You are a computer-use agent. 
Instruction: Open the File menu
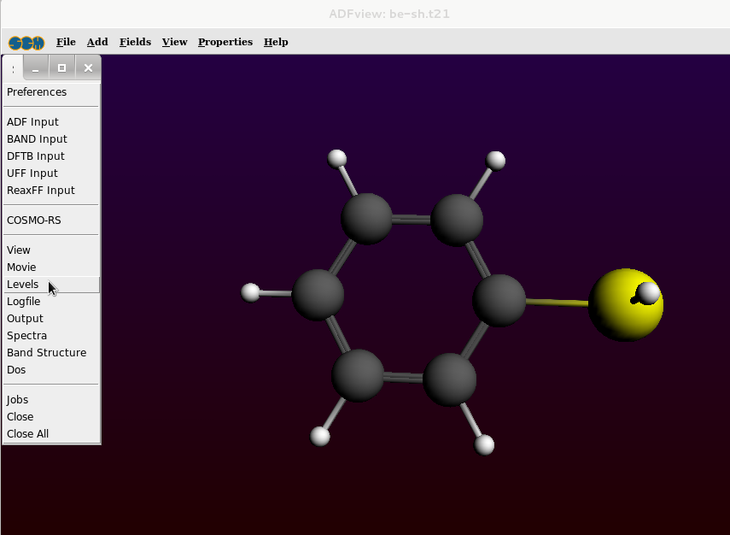(66, 42)
